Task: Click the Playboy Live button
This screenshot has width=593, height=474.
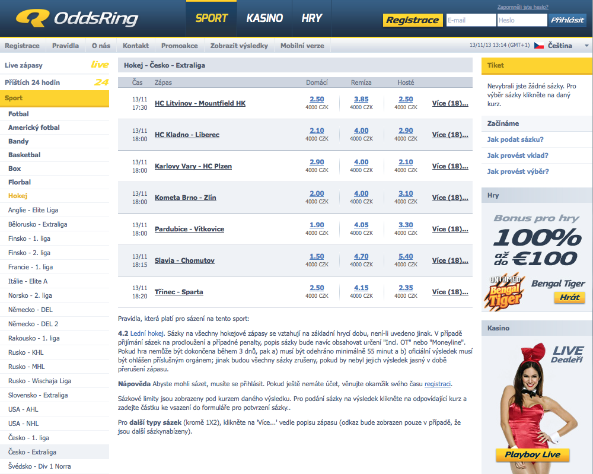Action: (x=532, y=455)
